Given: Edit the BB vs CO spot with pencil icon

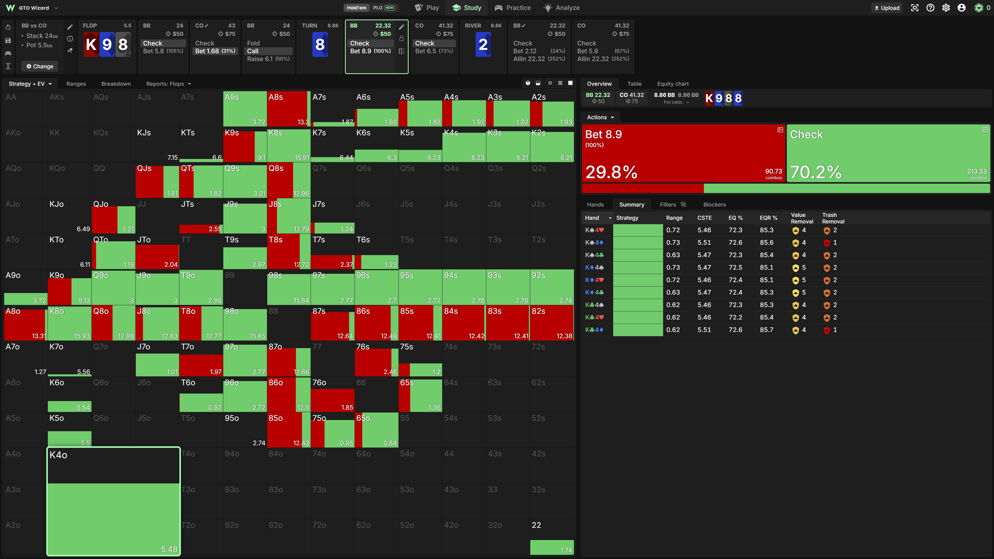Looking at the screenshot, I should tap(70, 27).
